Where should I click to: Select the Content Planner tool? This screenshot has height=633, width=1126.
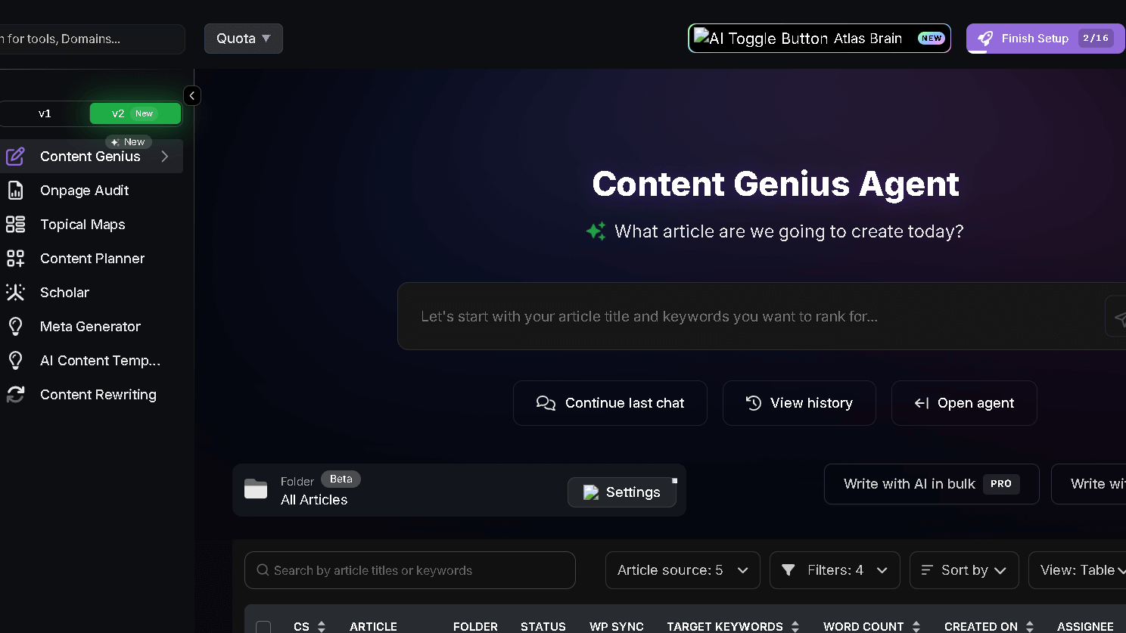click(92, 258)
